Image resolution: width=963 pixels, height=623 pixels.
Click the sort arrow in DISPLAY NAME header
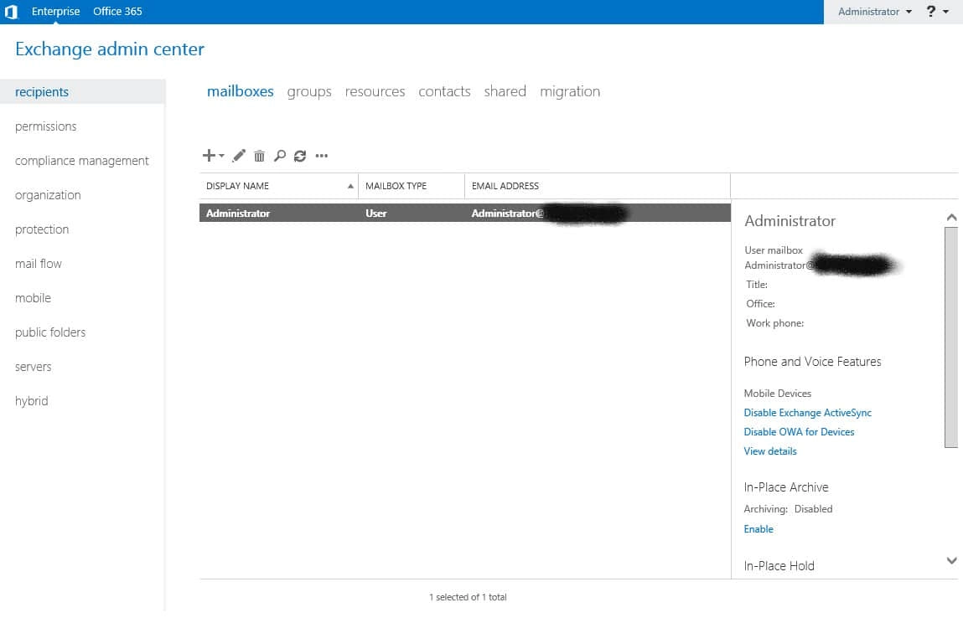pyautogui.click(x=350, y=186)
